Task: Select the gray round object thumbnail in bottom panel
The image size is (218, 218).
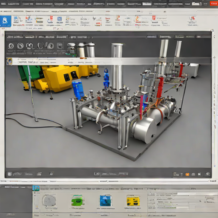Action: point(49,201)
